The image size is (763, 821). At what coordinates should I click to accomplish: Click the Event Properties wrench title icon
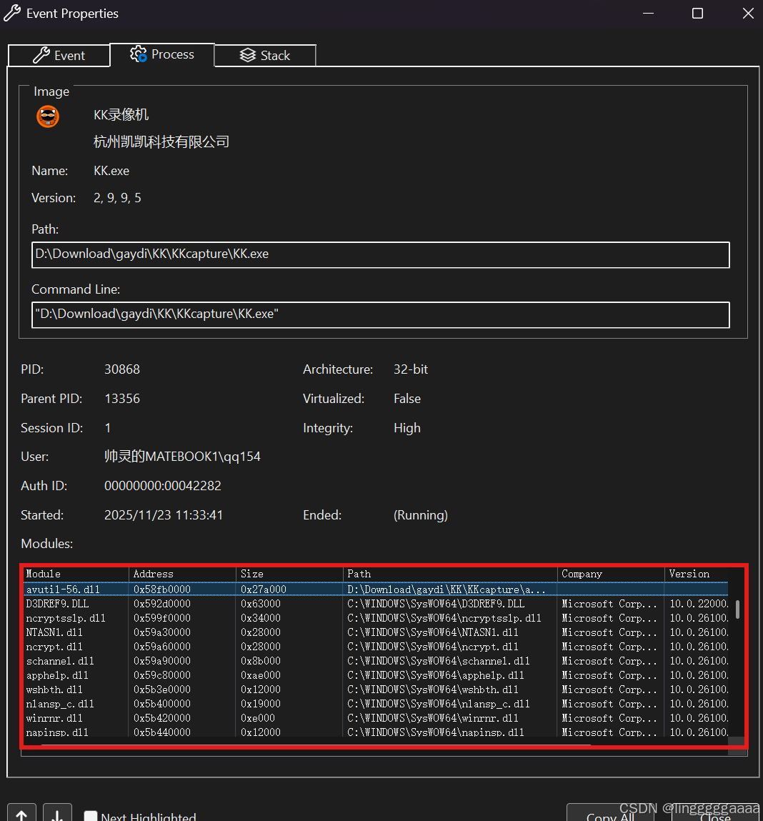(x=12, y=13)
